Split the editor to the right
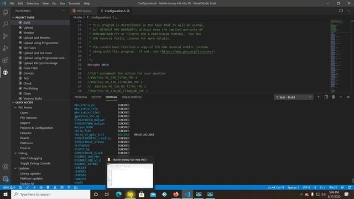354x199 pixels. [341, 11]
